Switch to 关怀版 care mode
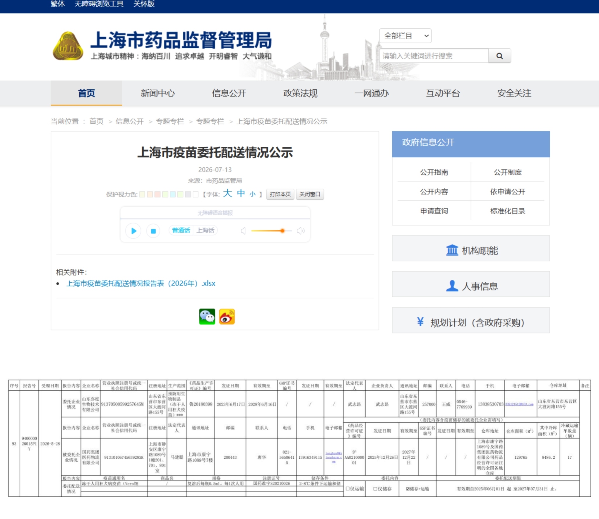The width and height of the screenshot is (599, 519). tap(144, 4)
